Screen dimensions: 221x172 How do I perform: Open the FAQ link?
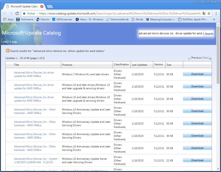pos(6,42)
